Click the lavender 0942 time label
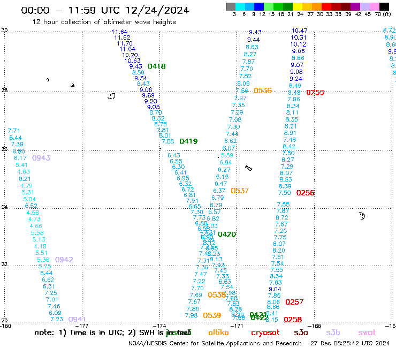This screenshot has height=348, width=396. click(64, 260)
